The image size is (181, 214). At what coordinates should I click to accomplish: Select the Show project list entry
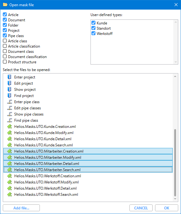88,89
